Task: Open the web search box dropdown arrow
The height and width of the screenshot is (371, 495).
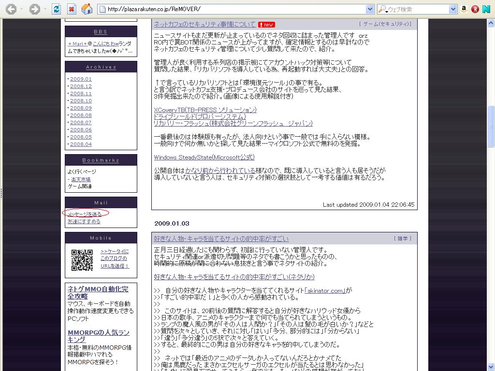Action: (x=453, y=9)
